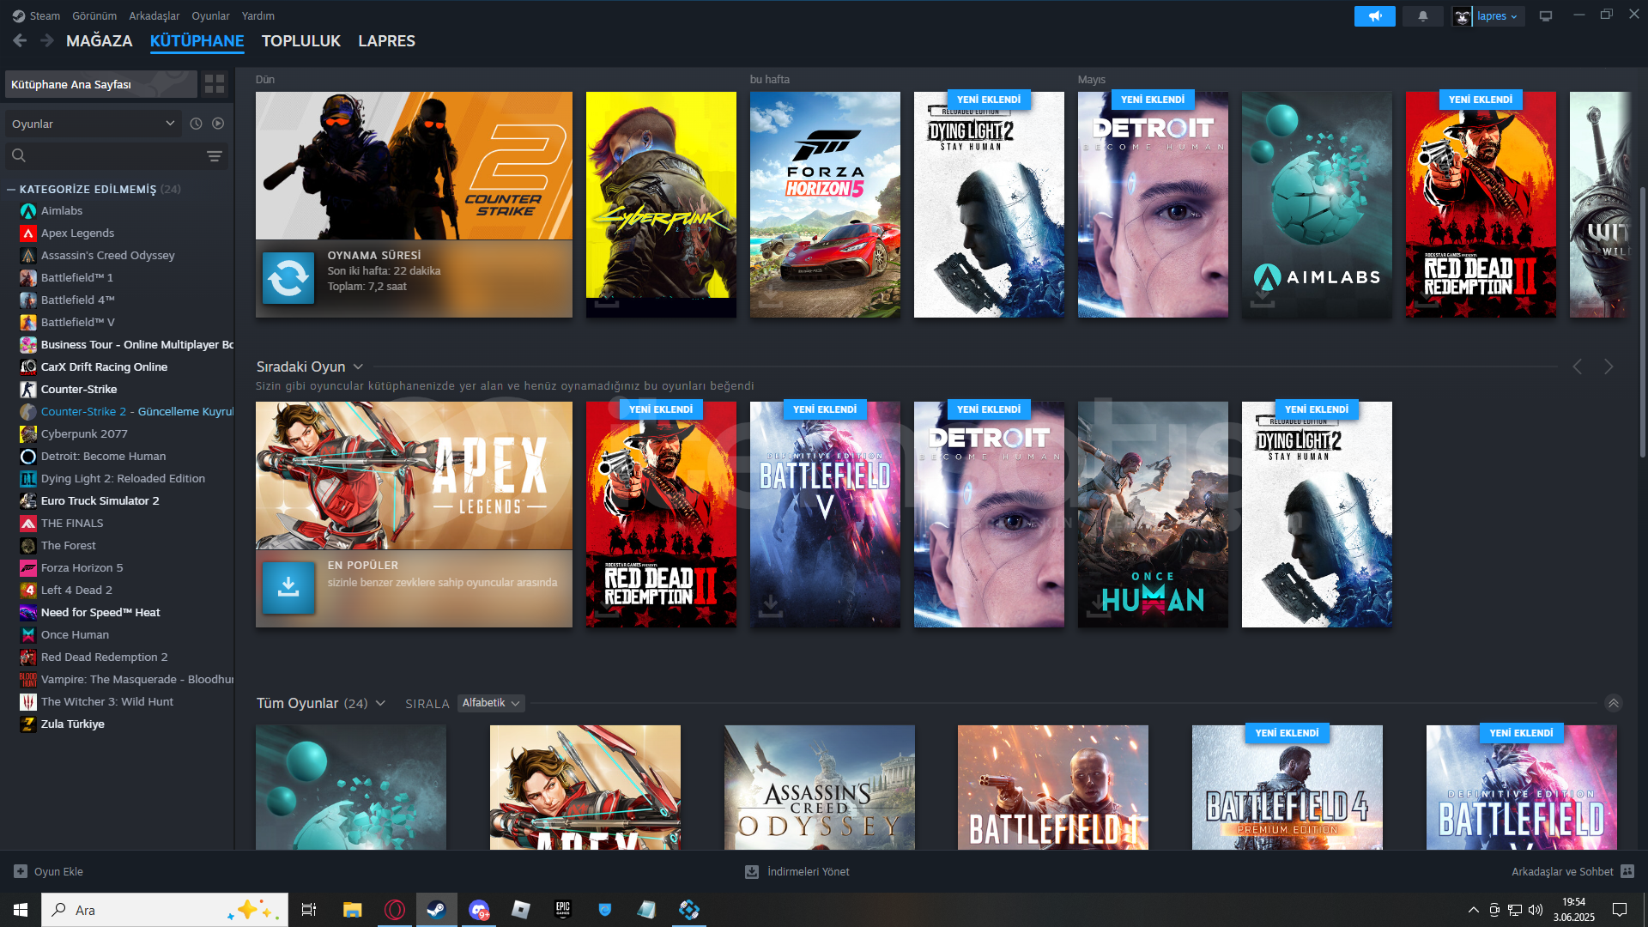This screenshot has width=1648, height=927.
Task: Open the Görünüm menu
Action: 94,15
